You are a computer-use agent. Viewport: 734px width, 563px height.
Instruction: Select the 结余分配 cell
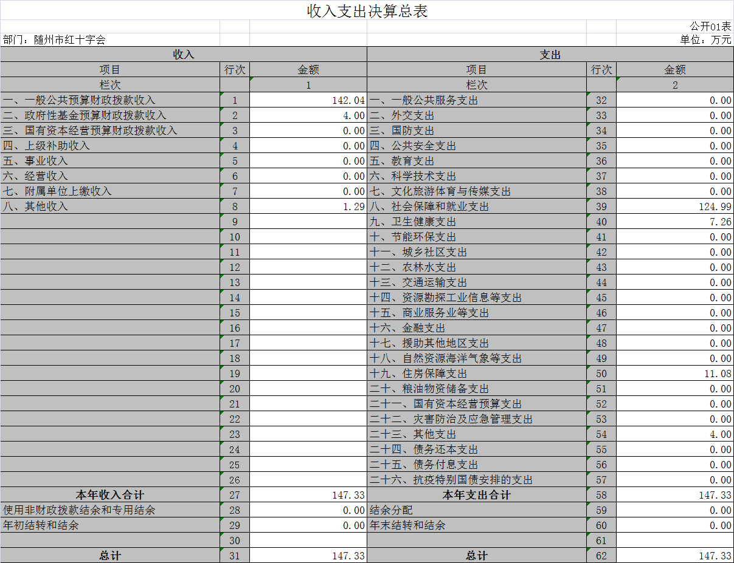477,510
